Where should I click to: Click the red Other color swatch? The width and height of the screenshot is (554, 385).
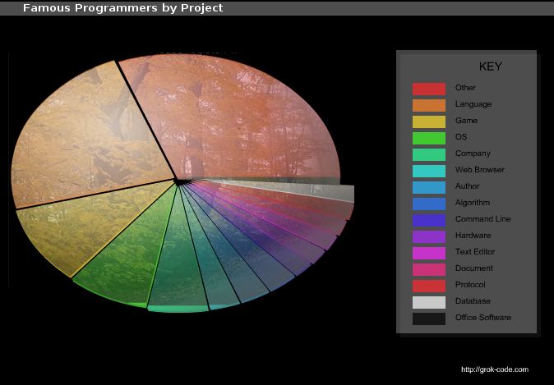428,89
